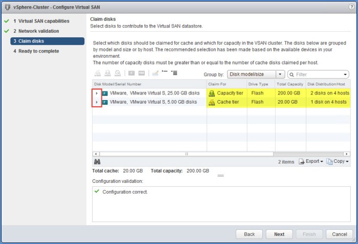358x244 pixels.
Task: Click the '1 disk on 4 hosts' cell
Action: click(328, 102)
